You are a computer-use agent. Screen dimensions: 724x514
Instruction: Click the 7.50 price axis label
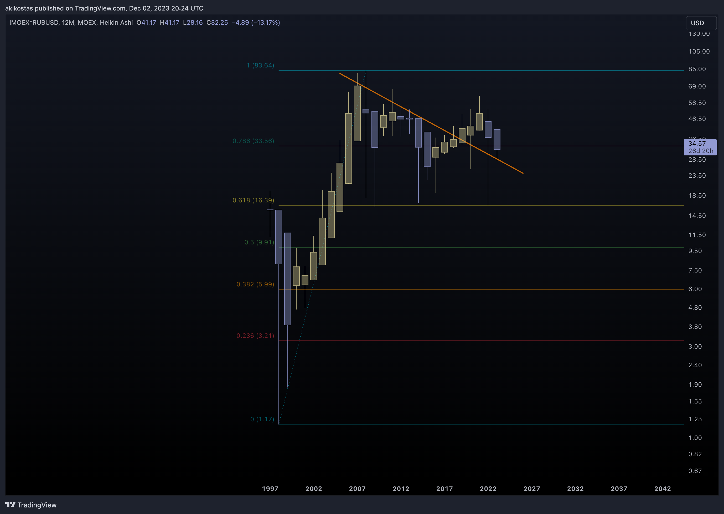coord(695,270)
